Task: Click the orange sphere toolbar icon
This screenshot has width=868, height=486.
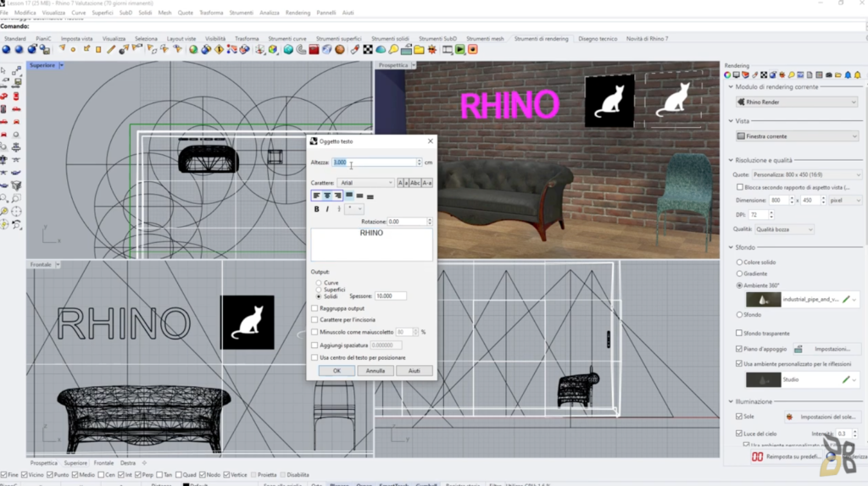Action: (x=340, y=50)
